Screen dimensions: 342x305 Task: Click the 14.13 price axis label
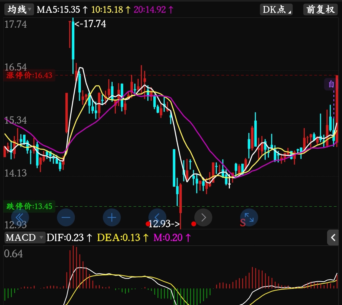pyautogui.click(x=15, y=173)
